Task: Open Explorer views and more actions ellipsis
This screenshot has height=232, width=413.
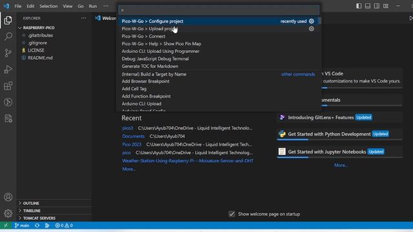Action: pyautogui.click(x=83, y=18)
